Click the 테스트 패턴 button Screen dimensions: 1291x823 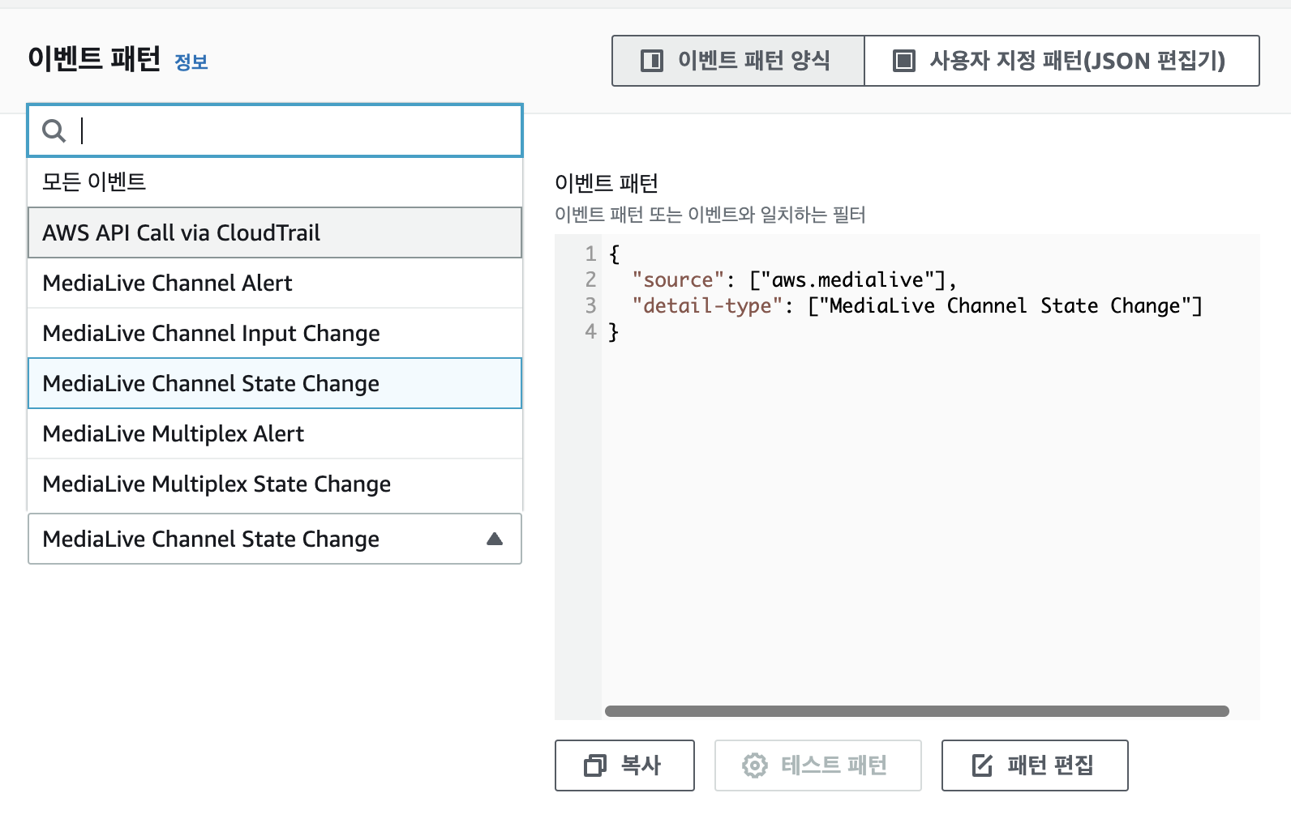[x=817, y=765]
